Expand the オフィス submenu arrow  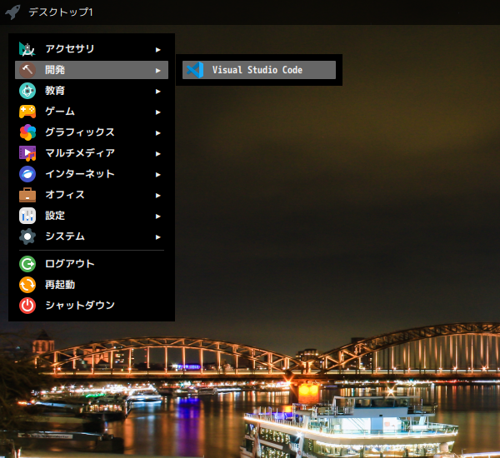pyautogui.click(x=157, y=195)
